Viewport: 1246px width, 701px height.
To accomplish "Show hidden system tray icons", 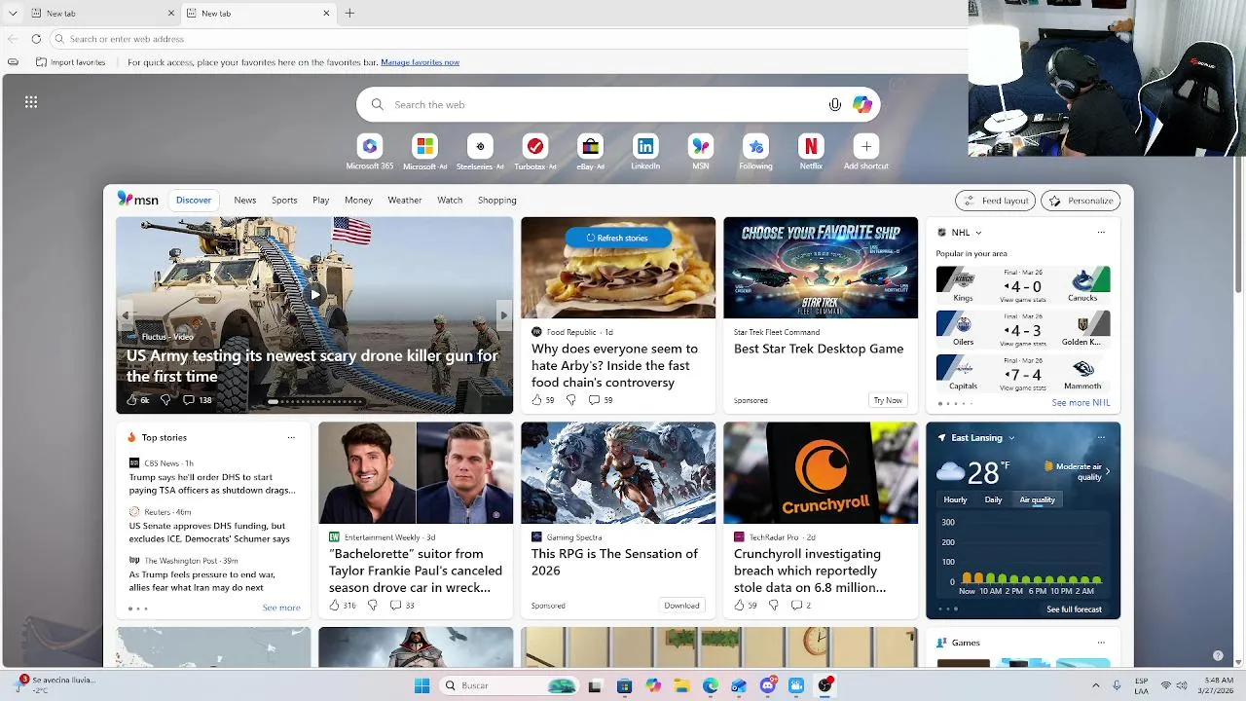I will point(1095,685).
